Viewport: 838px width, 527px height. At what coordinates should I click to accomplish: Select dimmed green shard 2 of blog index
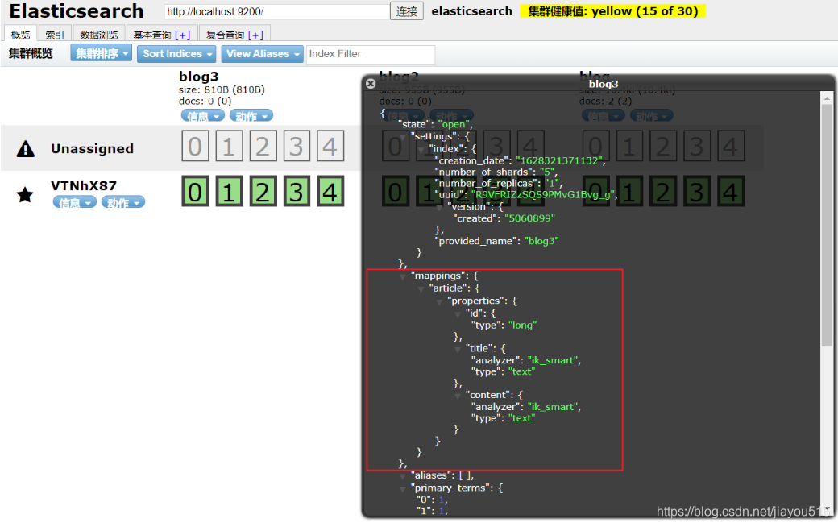[663, 191]
